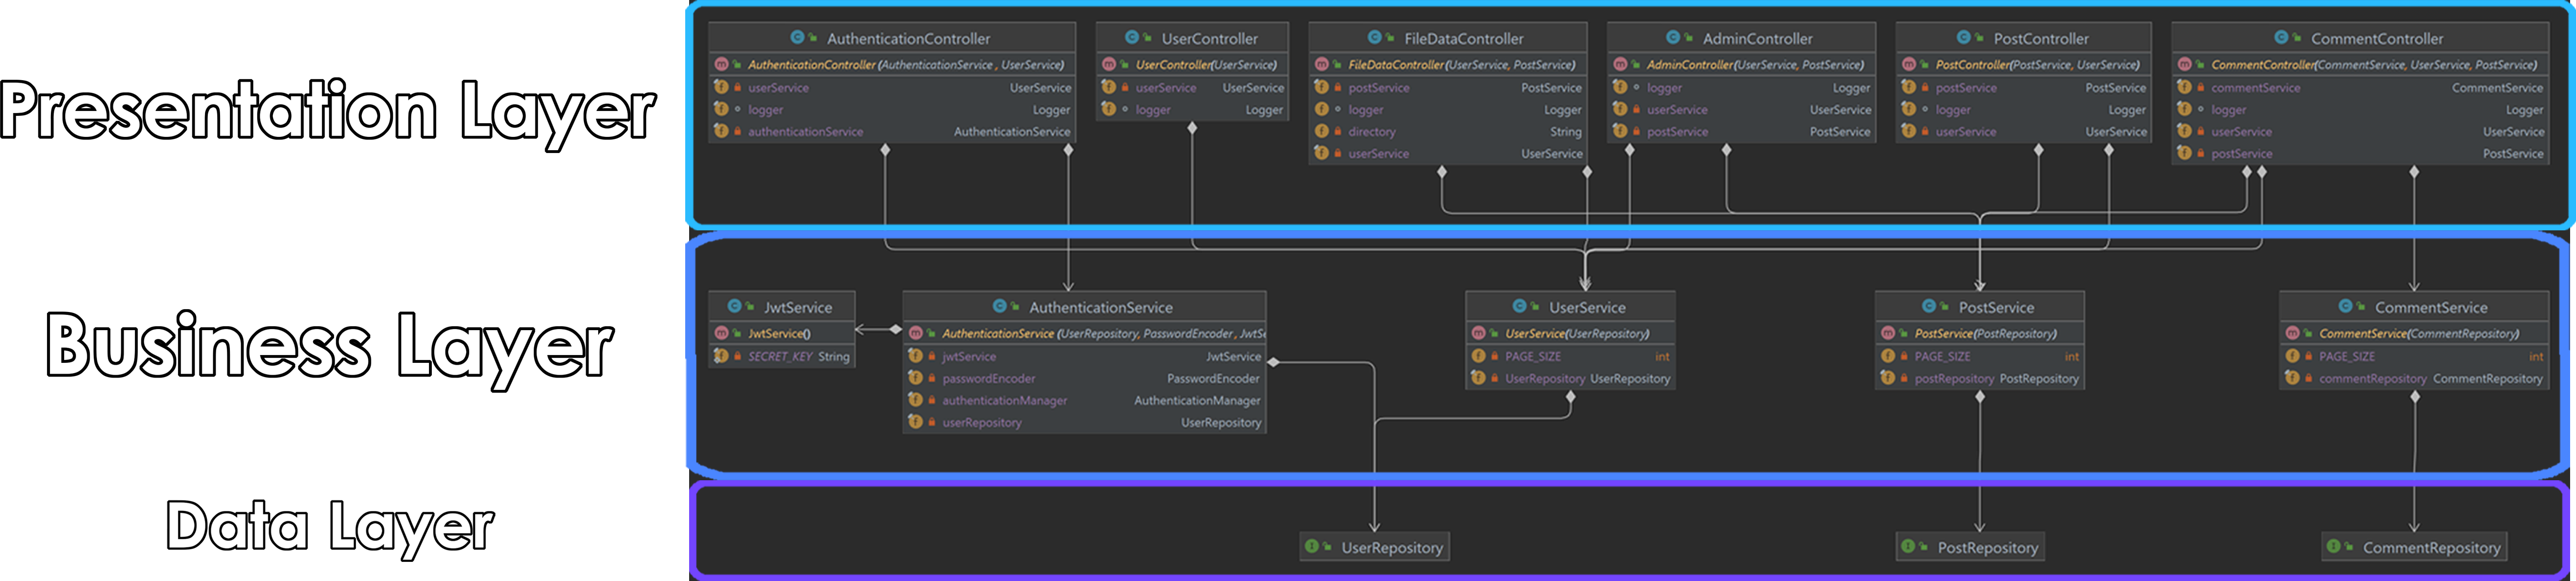Click the class icon next to the JwtService header
This screenshot has width=2576, height=581.
coord(734,307)
